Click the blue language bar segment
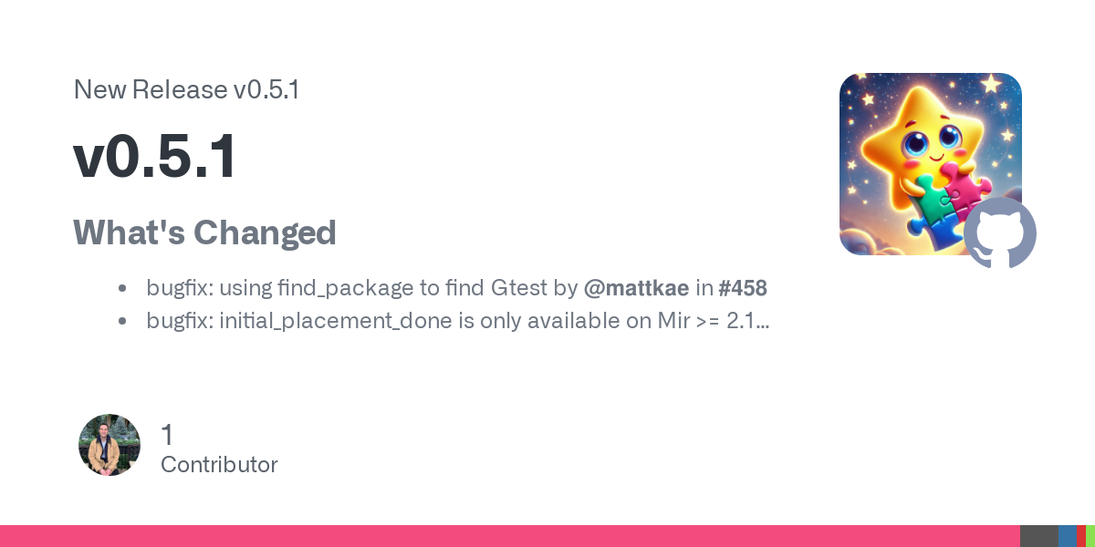 pyautogui.click(x=1067, y=536)
